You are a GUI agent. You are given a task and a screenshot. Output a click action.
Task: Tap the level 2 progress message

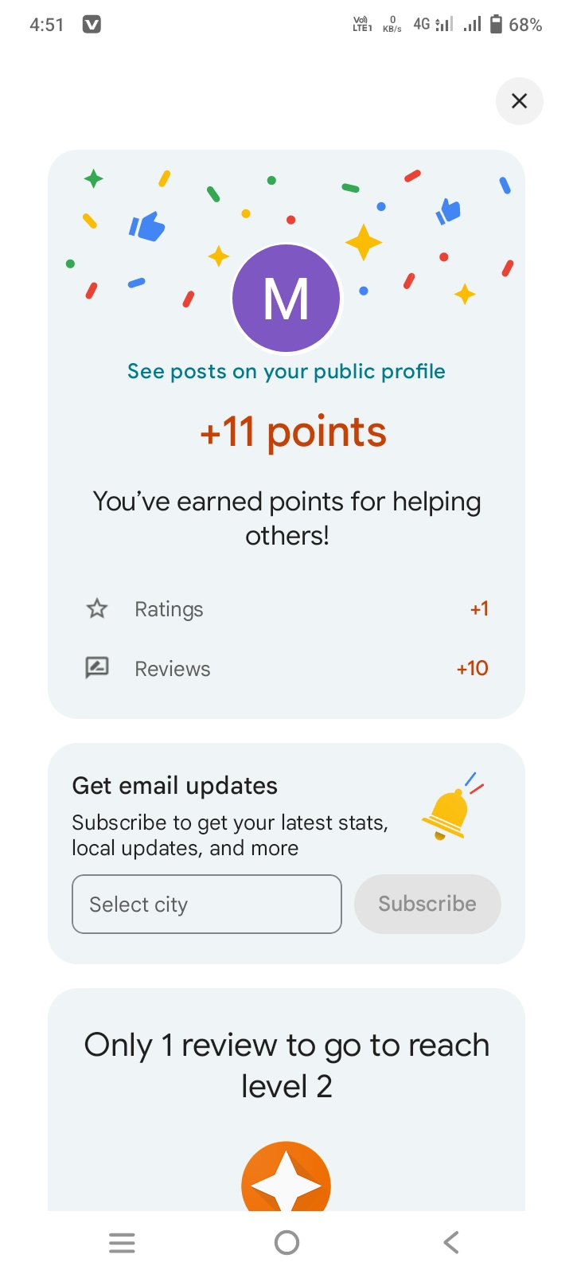(x=286, y=1065)
